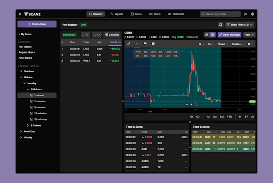
Task: Expand the Sessions prebuilt scans folder
Action: [27, 72]
